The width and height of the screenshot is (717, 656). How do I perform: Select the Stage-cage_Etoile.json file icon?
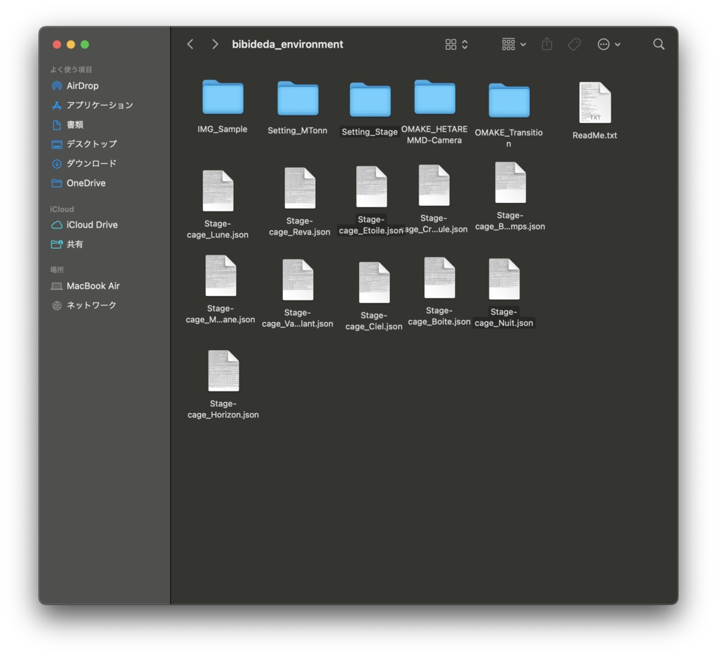(x=371, y=186)
